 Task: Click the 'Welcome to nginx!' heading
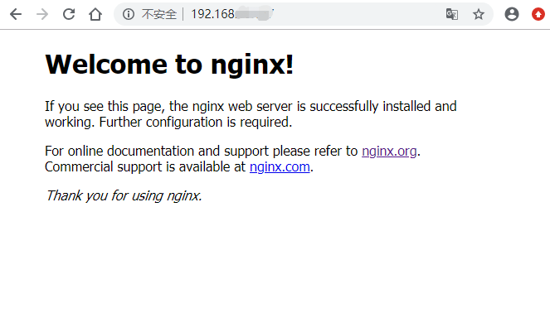point(169,65)
